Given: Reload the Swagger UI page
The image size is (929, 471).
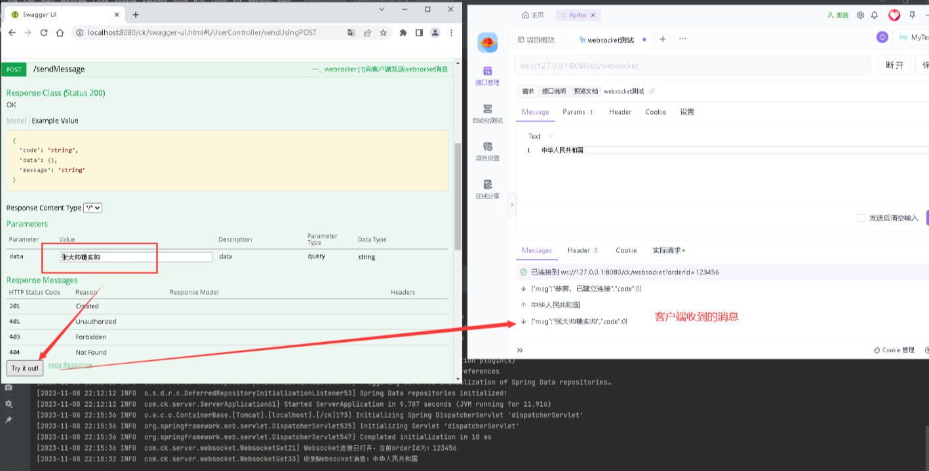Looking at the screenshot, I should point(44,33).
